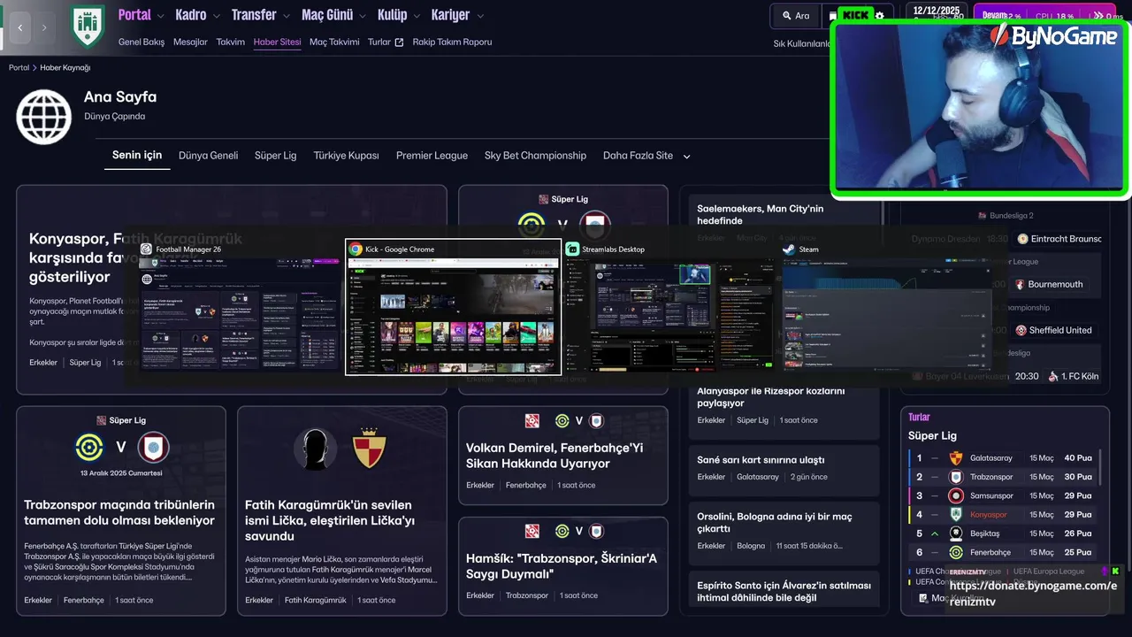
Task: Click the Konyaspor crest in league table
Action: click(x=955, y=515)
